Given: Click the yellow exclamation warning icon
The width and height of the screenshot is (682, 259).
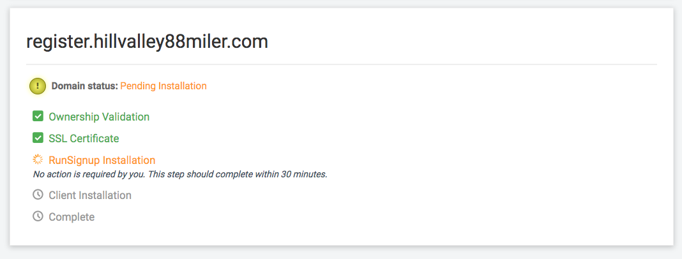Looking at the screenshot, I should pyautogui.click(x=38, y=86).
